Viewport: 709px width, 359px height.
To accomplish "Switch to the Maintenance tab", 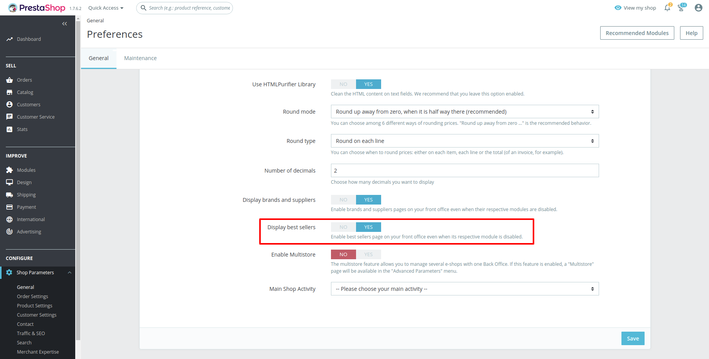I will click(140, 58).
